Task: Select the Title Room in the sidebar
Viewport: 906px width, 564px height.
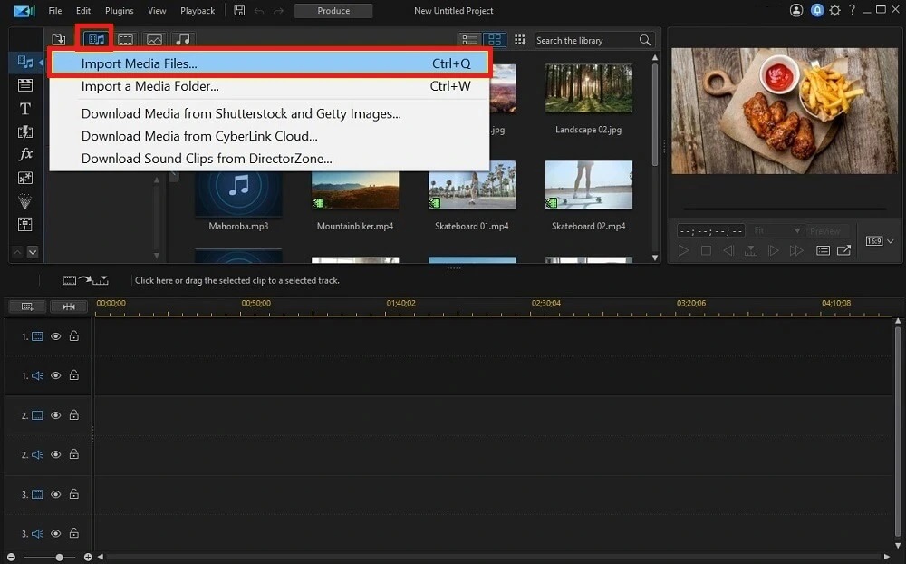Action: 24,109
